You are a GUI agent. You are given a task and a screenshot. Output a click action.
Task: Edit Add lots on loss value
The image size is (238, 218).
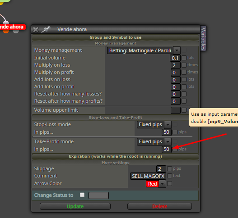pos(176,80)
